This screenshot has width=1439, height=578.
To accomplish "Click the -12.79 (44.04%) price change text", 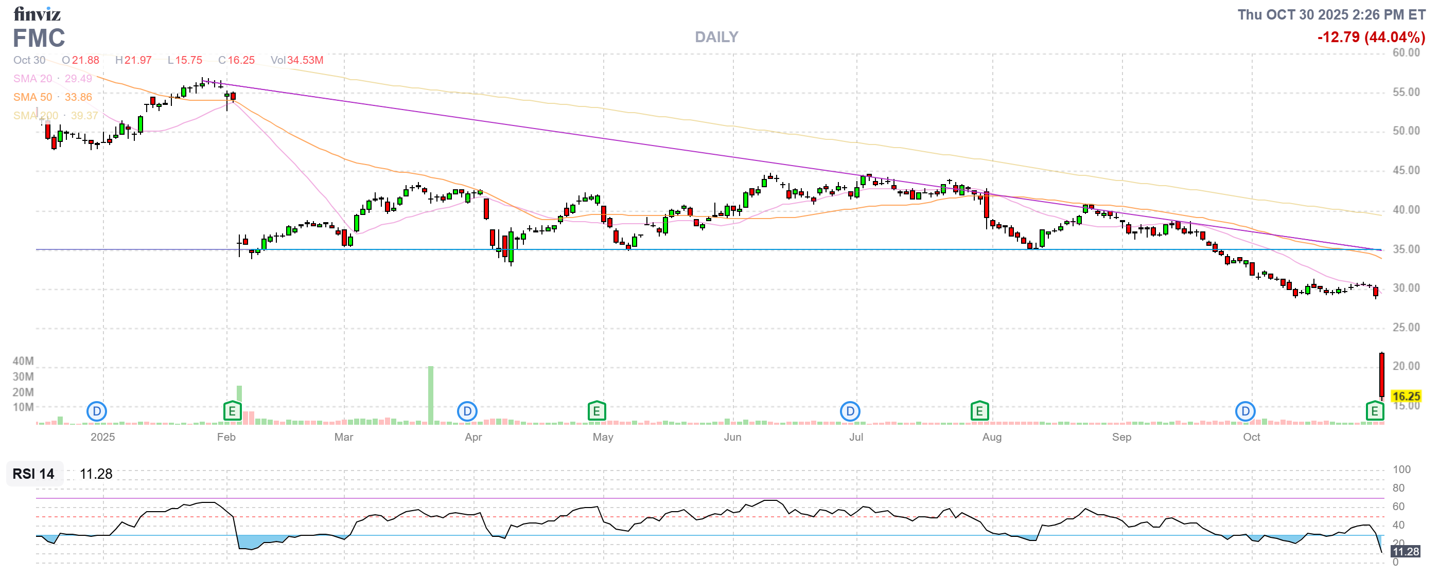I will (1371, 38).
